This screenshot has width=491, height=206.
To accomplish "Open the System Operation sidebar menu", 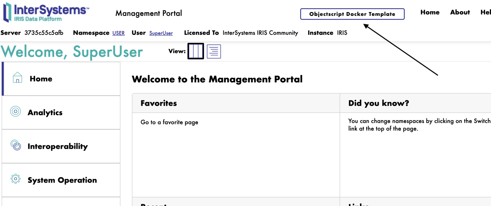I will tap(61, 180).
